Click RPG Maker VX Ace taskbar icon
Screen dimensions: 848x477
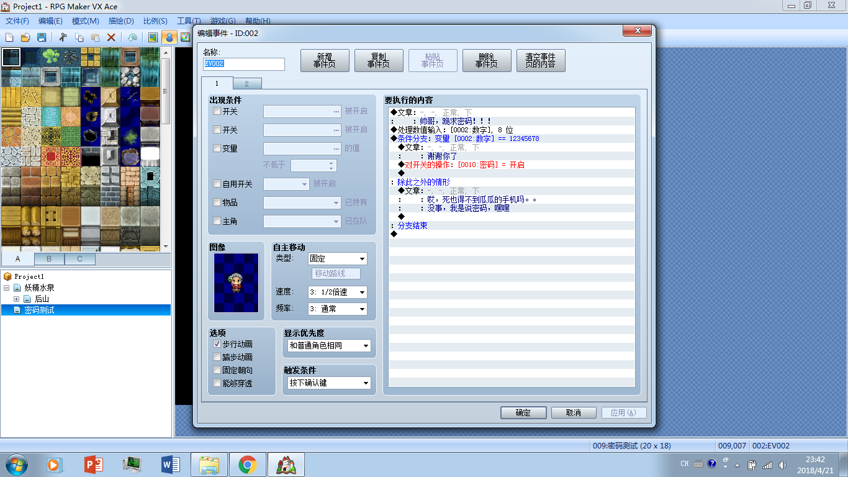286,464
